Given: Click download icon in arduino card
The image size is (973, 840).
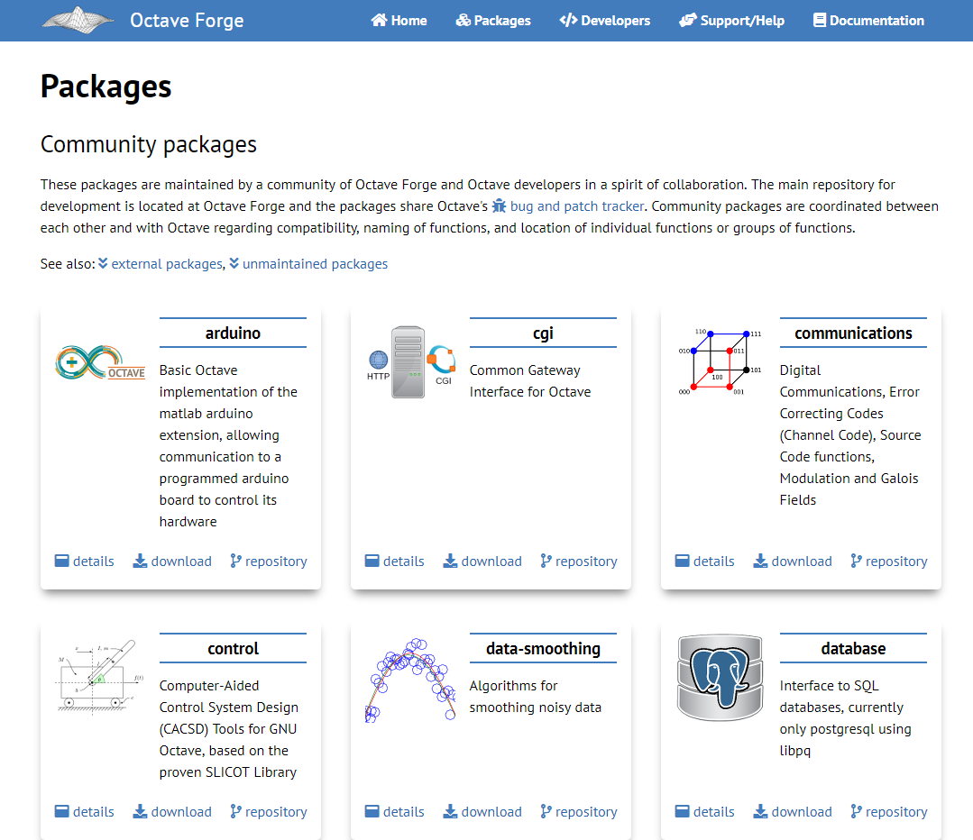Looking at the screenshot, I should 140,561.
